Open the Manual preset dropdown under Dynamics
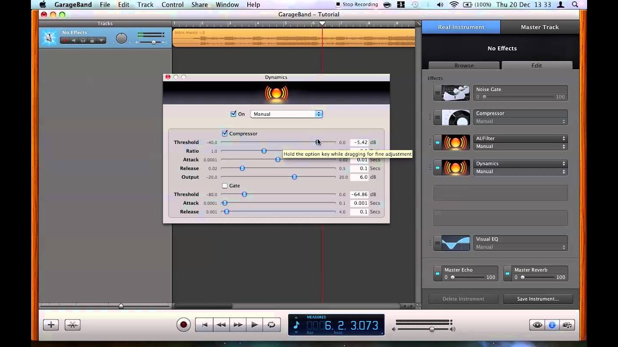Image resolution: width=618 pixels, height=347 pixels. (520, 172)
